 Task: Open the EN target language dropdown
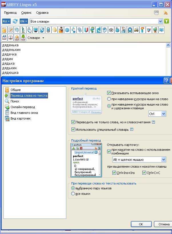(x=24, y=21)
